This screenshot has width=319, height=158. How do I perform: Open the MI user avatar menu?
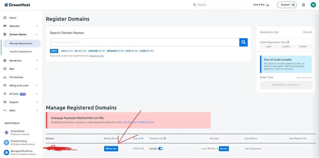[313, 5]
